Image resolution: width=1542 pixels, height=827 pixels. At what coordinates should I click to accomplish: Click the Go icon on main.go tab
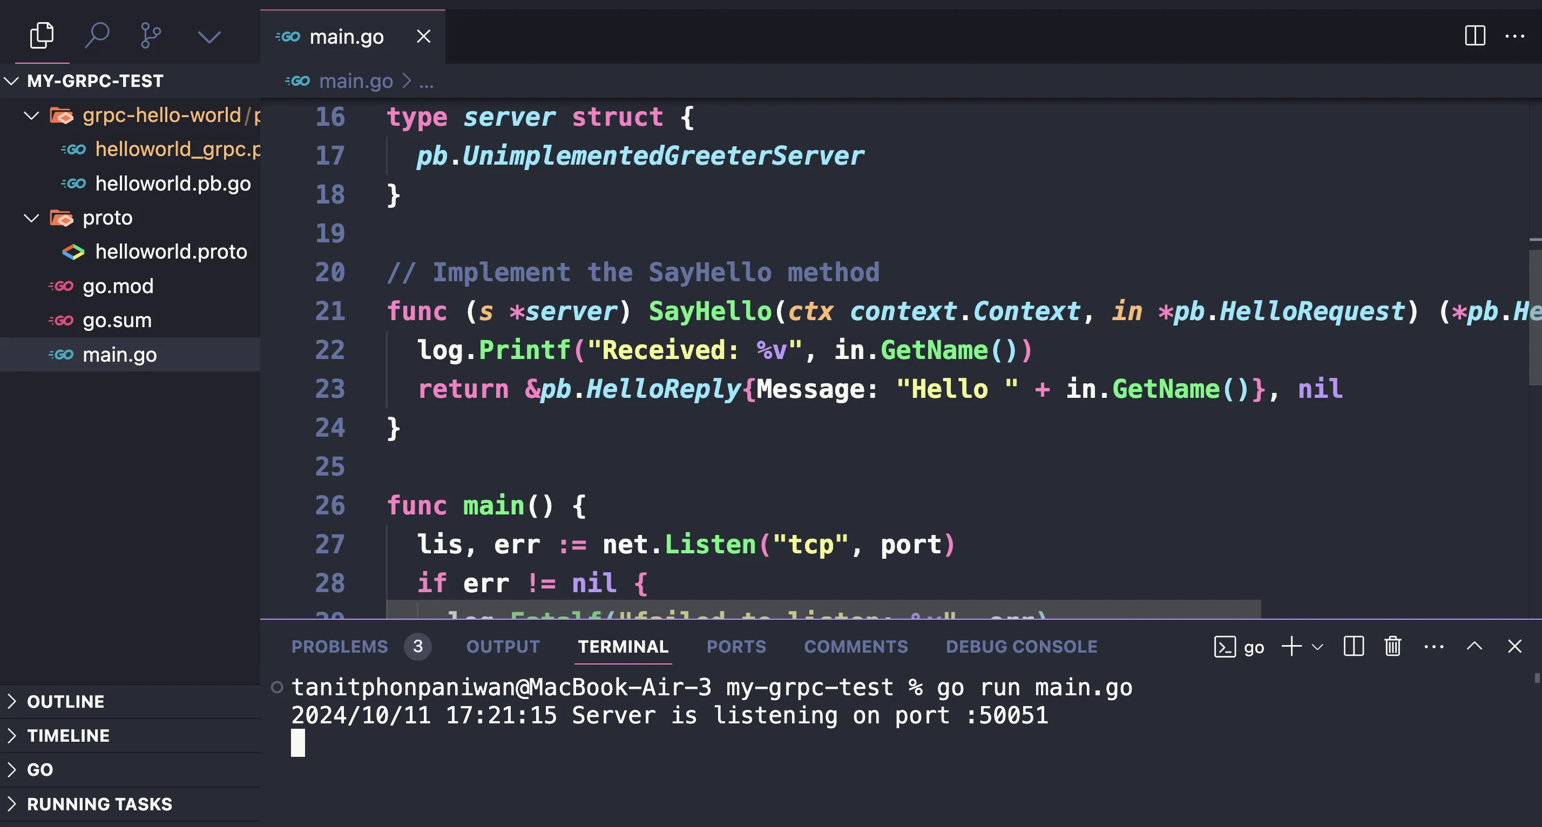point(288,37)
